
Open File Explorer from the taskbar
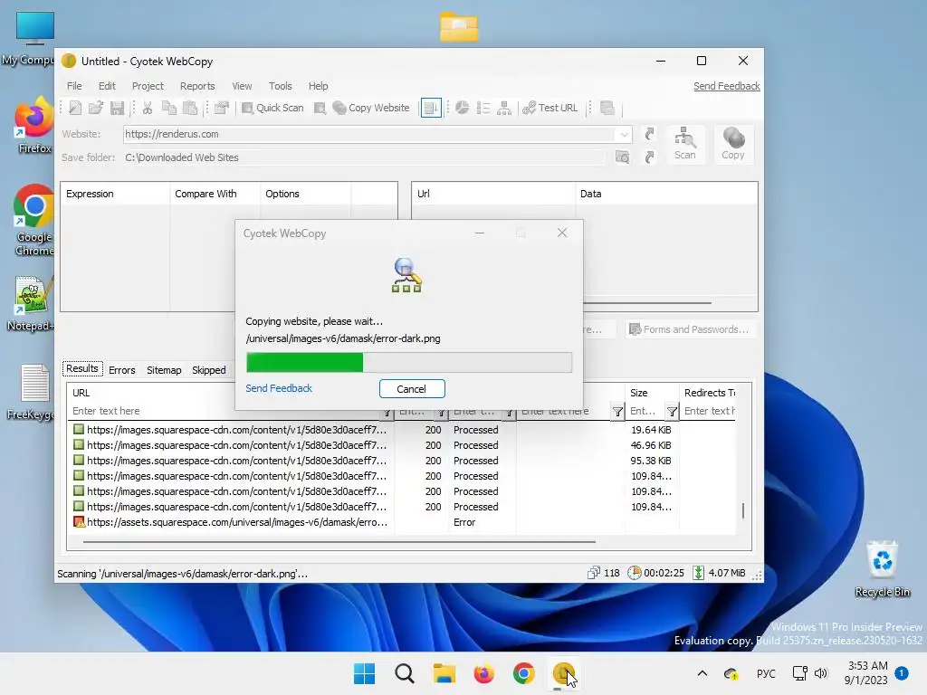point(444,673)
